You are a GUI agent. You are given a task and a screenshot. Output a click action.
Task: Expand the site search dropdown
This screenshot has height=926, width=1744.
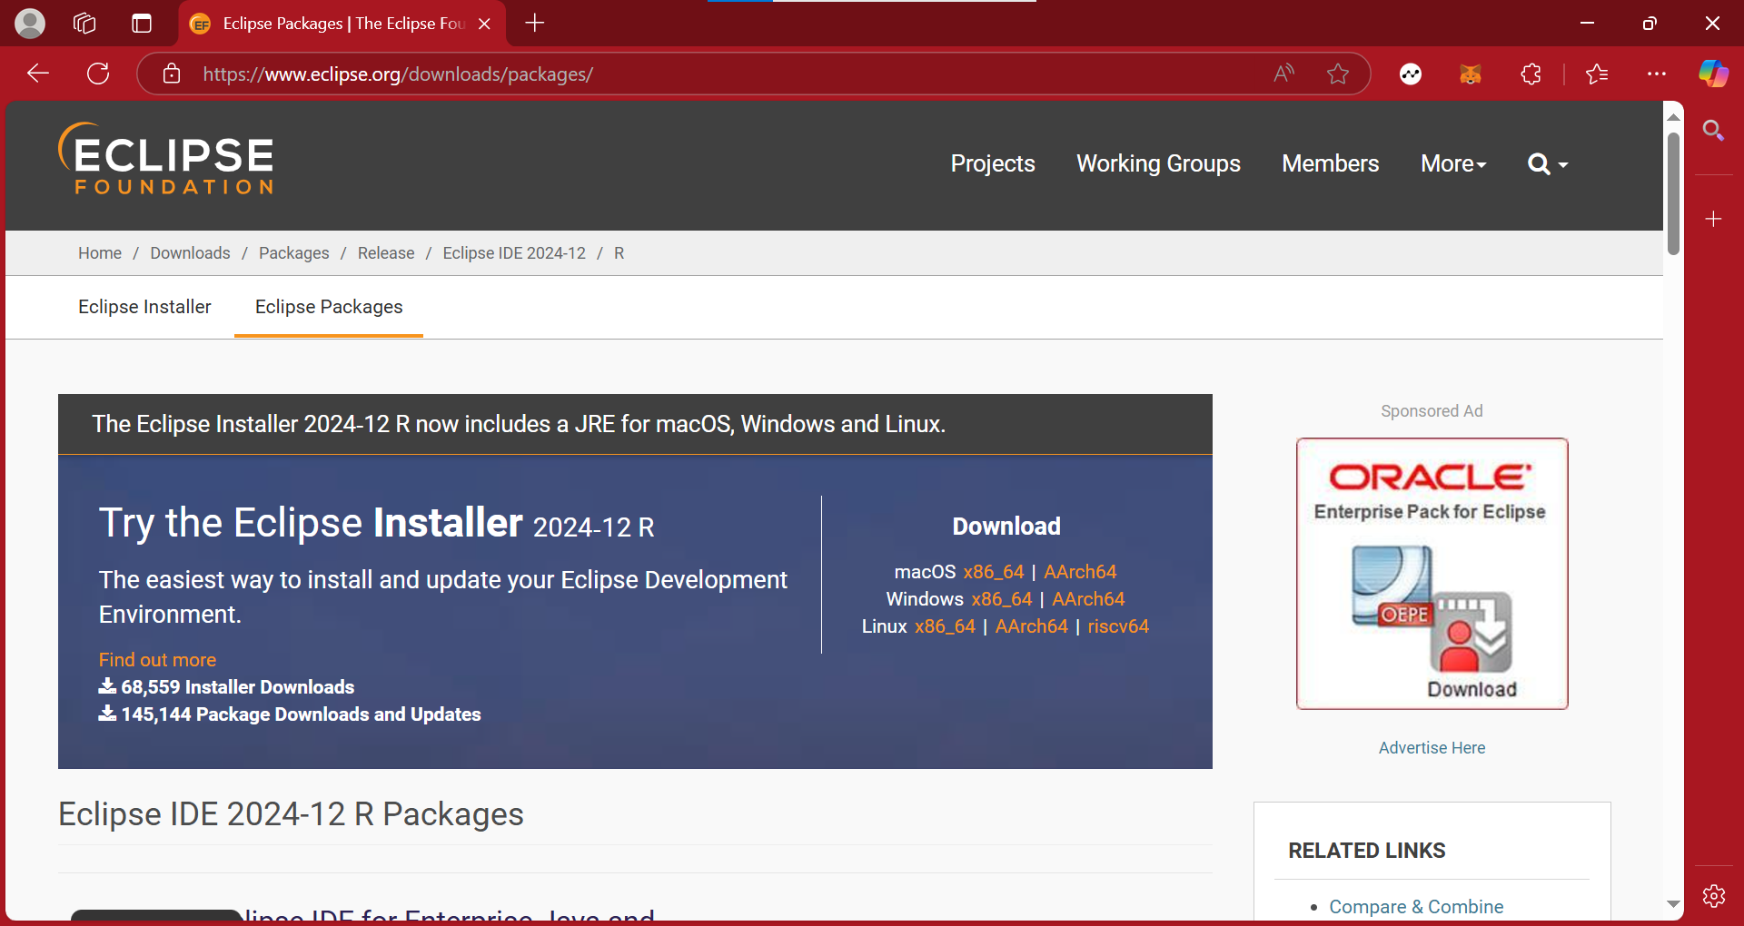tap(1548, 164)
